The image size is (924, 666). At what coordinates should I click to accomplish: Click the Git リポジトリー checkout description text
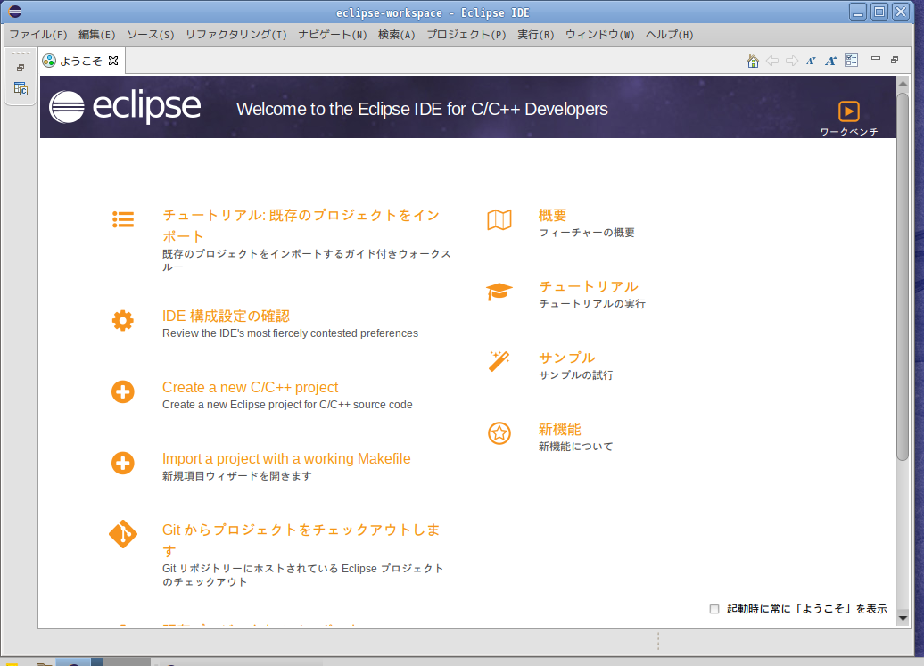[x=303, y=575]
